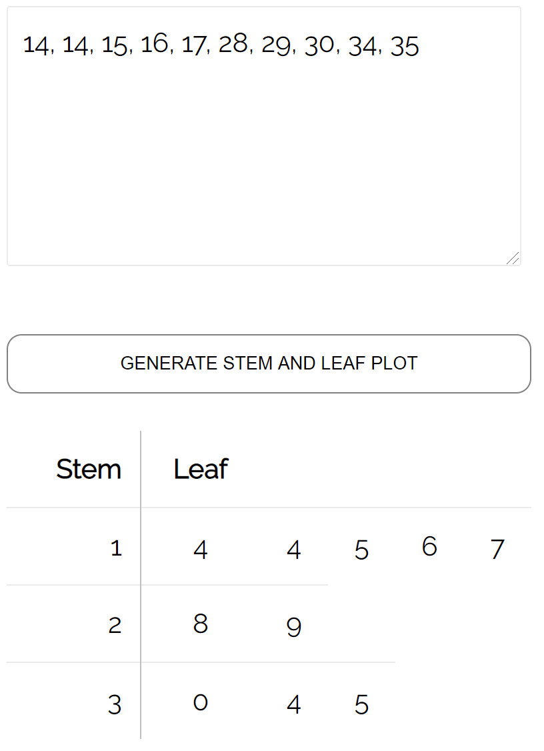544x751 pixels.
Task: Click leaf 6 in the stem 1 row
Action: [429, 546]
